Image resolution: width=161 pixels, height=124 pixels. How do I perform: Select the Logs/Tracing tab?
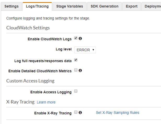coord(37,6)
